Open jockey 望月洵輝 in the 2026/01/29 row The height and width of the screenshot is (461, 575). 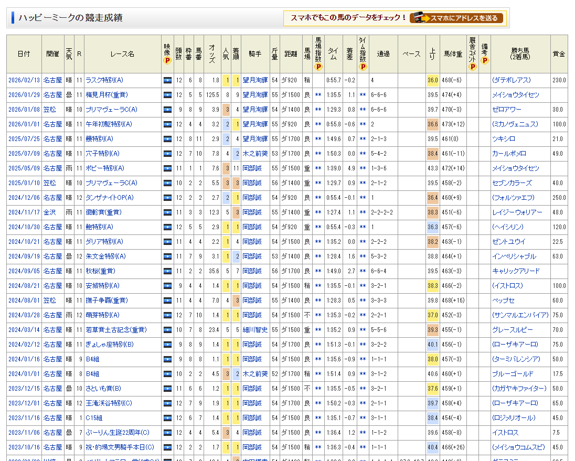point(255,95)
